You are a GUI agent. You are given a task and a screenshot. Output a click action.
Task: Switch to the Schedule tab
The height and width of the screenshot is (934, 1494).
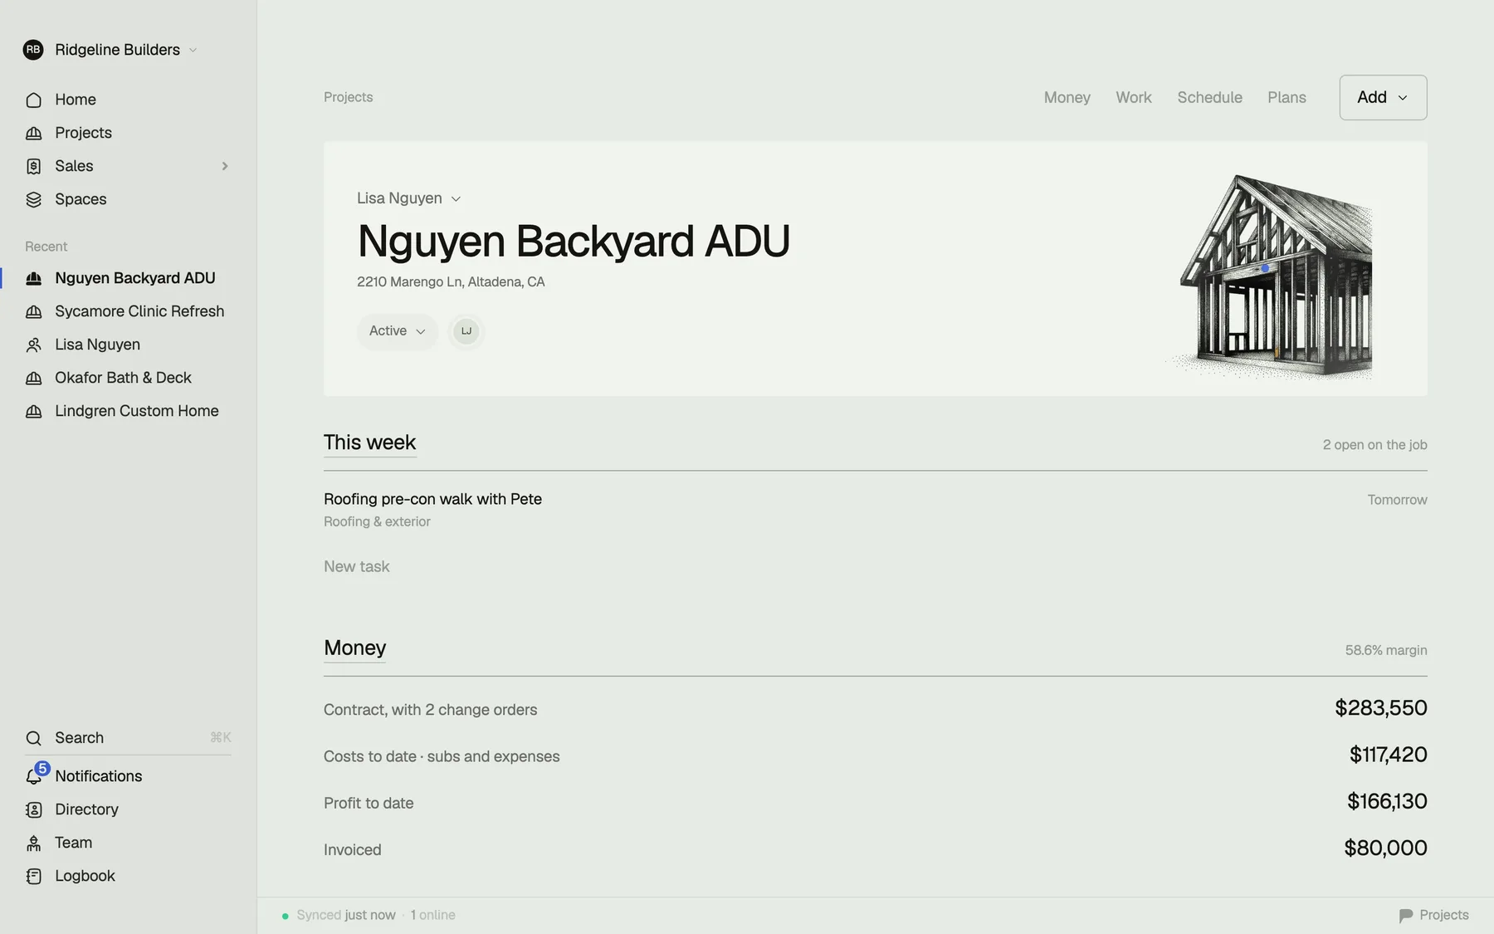coord(1209,98)
